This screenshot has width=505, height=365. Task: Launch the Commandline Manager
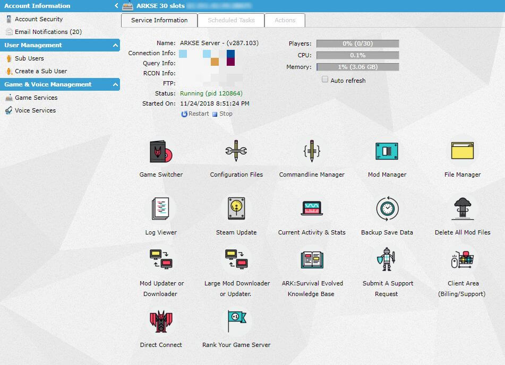(312, 152)
